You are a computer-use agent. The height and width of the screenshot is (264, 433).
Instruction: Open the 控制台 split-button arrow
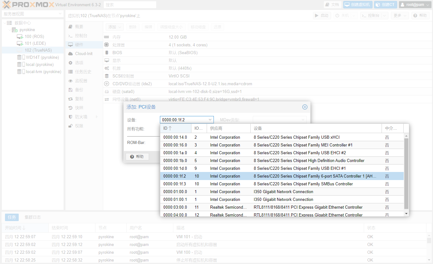click(385, 16)
